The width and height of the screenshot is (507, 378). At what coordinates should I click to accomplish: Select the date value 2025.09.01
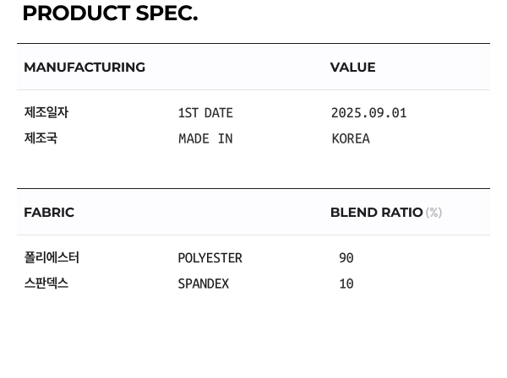[368, 113]
